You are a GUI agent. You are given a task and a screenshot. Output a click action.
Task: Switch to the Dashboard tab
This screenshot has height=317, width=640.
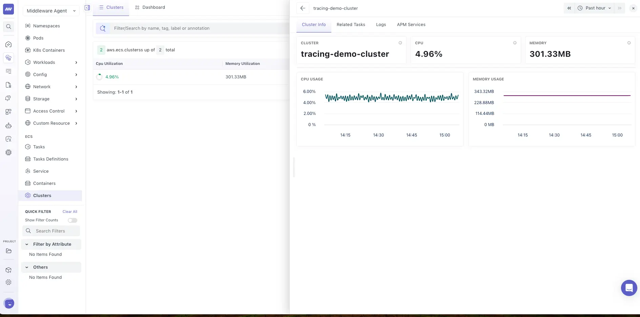point(150,7)
